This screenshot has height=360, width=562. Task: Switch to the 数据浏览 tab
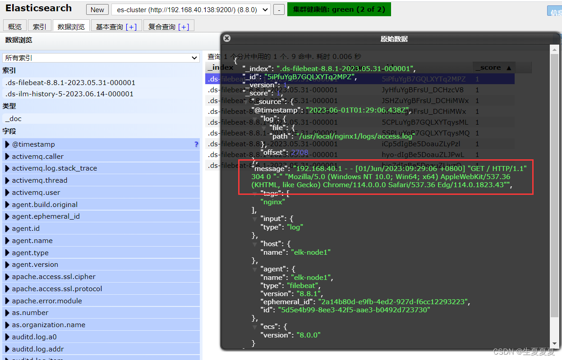point(71,27)
